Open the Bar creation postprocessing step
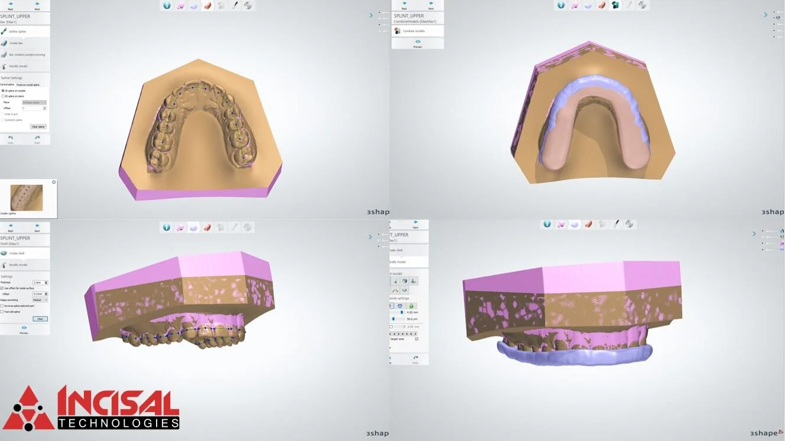This screenshot has width=785, height=441. [25, 55]
